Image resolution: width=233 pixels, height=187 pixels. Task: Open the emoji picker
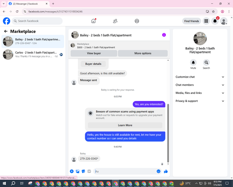tap(158, 171)
